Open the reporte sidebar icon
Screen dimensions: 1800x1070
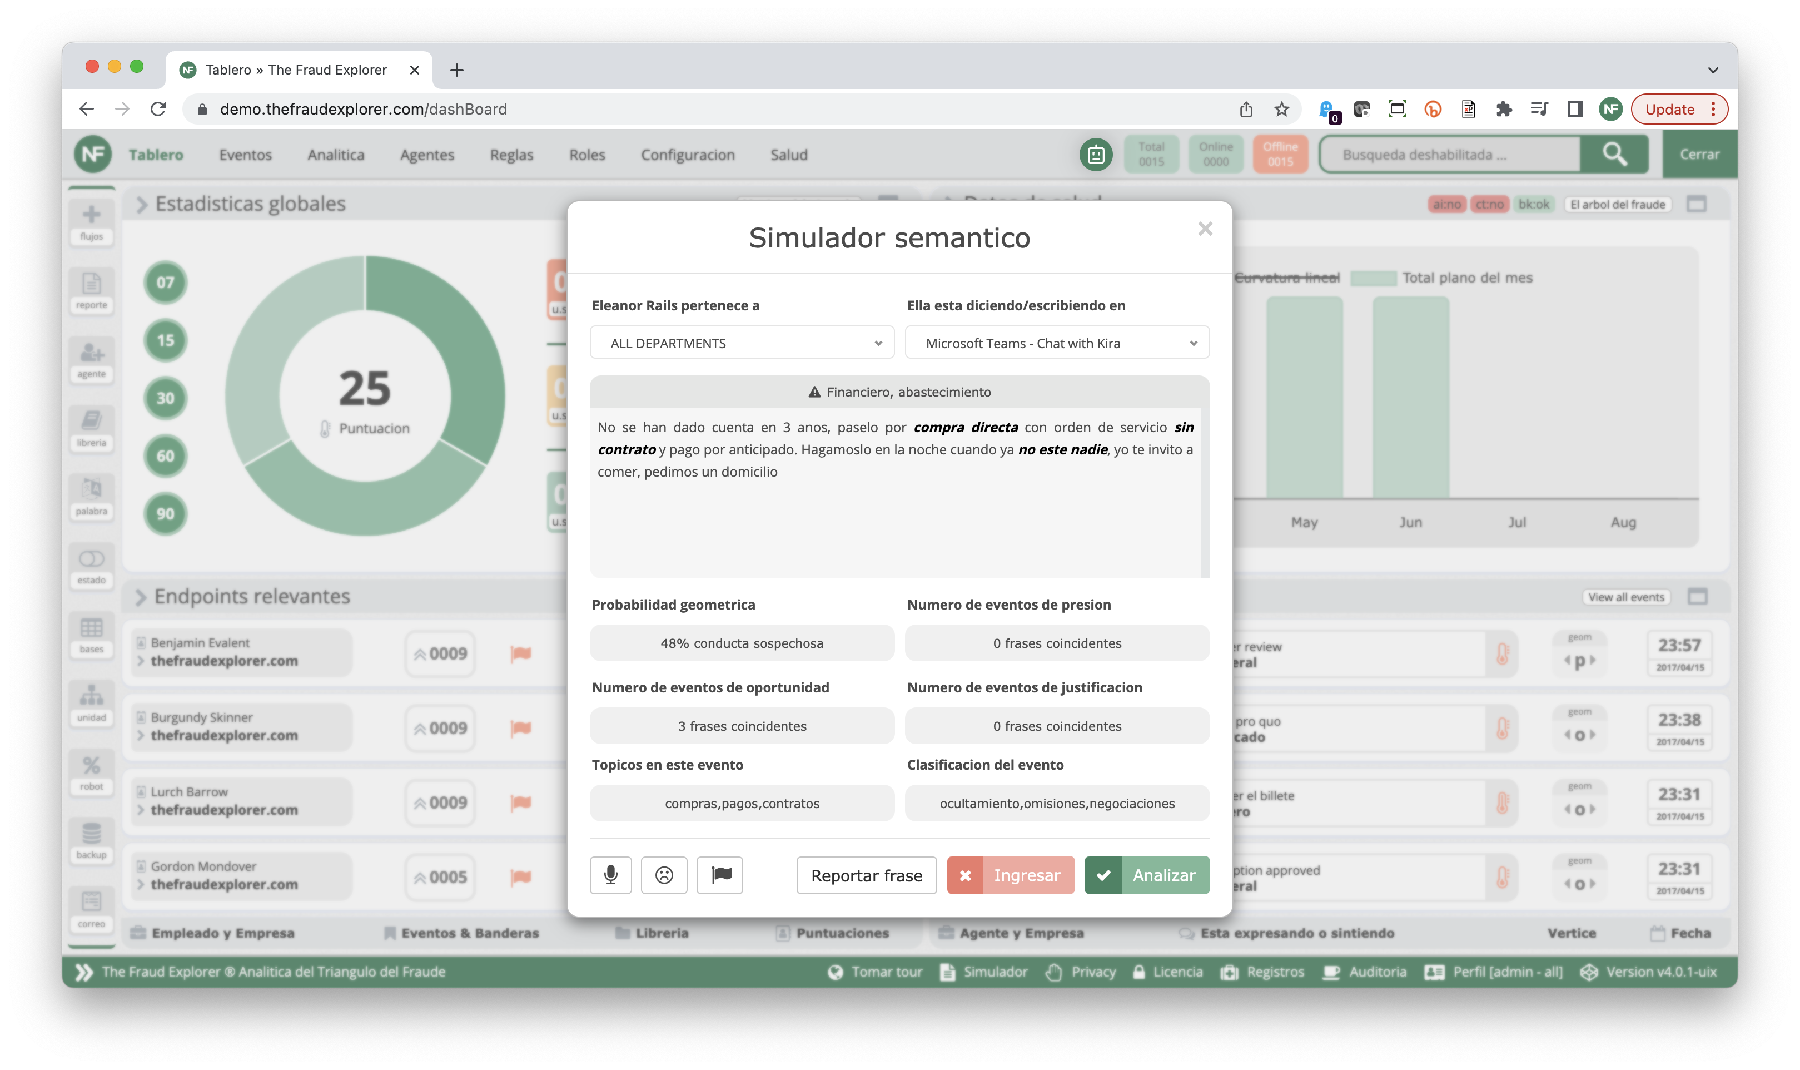tap(92, 291)
